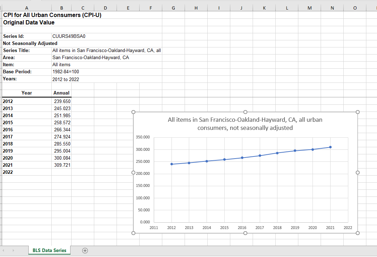The height and width of the screenshot is (257, 377).
Task: Select the cell showing 309.721
Action: (61, 165)
